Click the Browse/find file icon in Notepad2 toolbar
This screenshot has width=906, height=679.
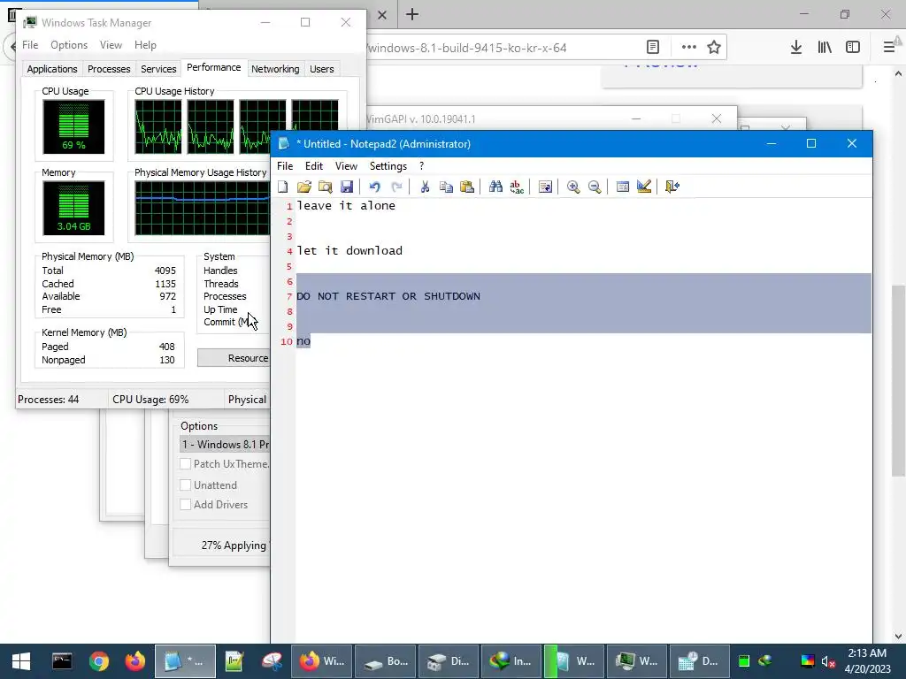click(x=326, y=187)
